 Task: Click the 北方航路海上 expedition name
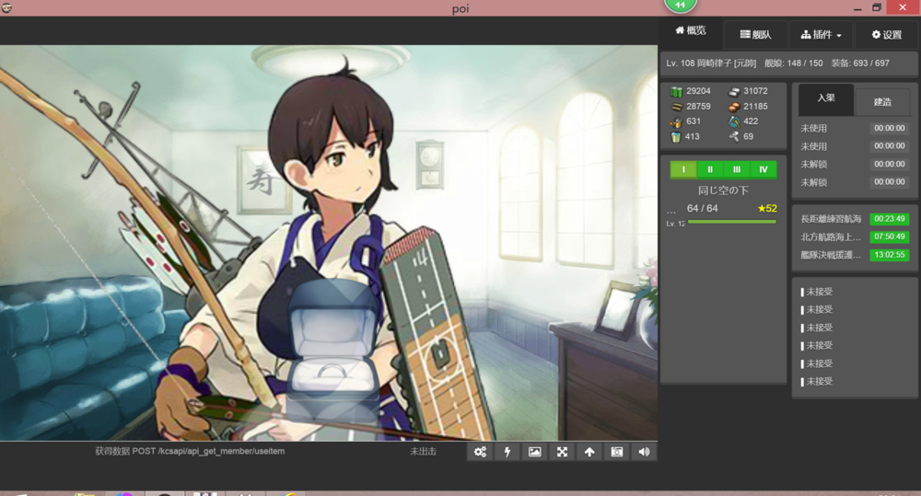[x=831, y=237]
